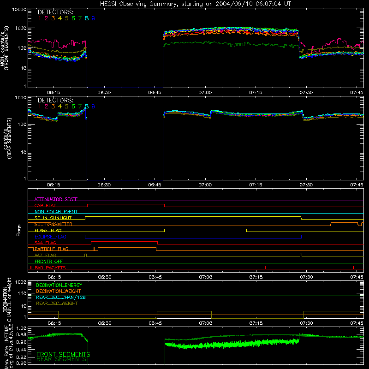
Task: Click the REAR_DEC_WEIGHT legend entry
Action: [57, 304]
